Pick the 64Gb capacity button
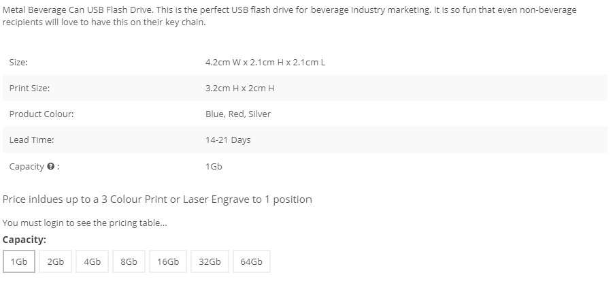 252,261
